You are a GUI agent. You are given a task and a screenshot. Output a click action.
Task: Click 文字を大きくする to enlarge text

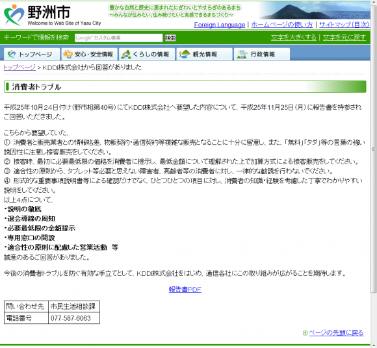294,38
